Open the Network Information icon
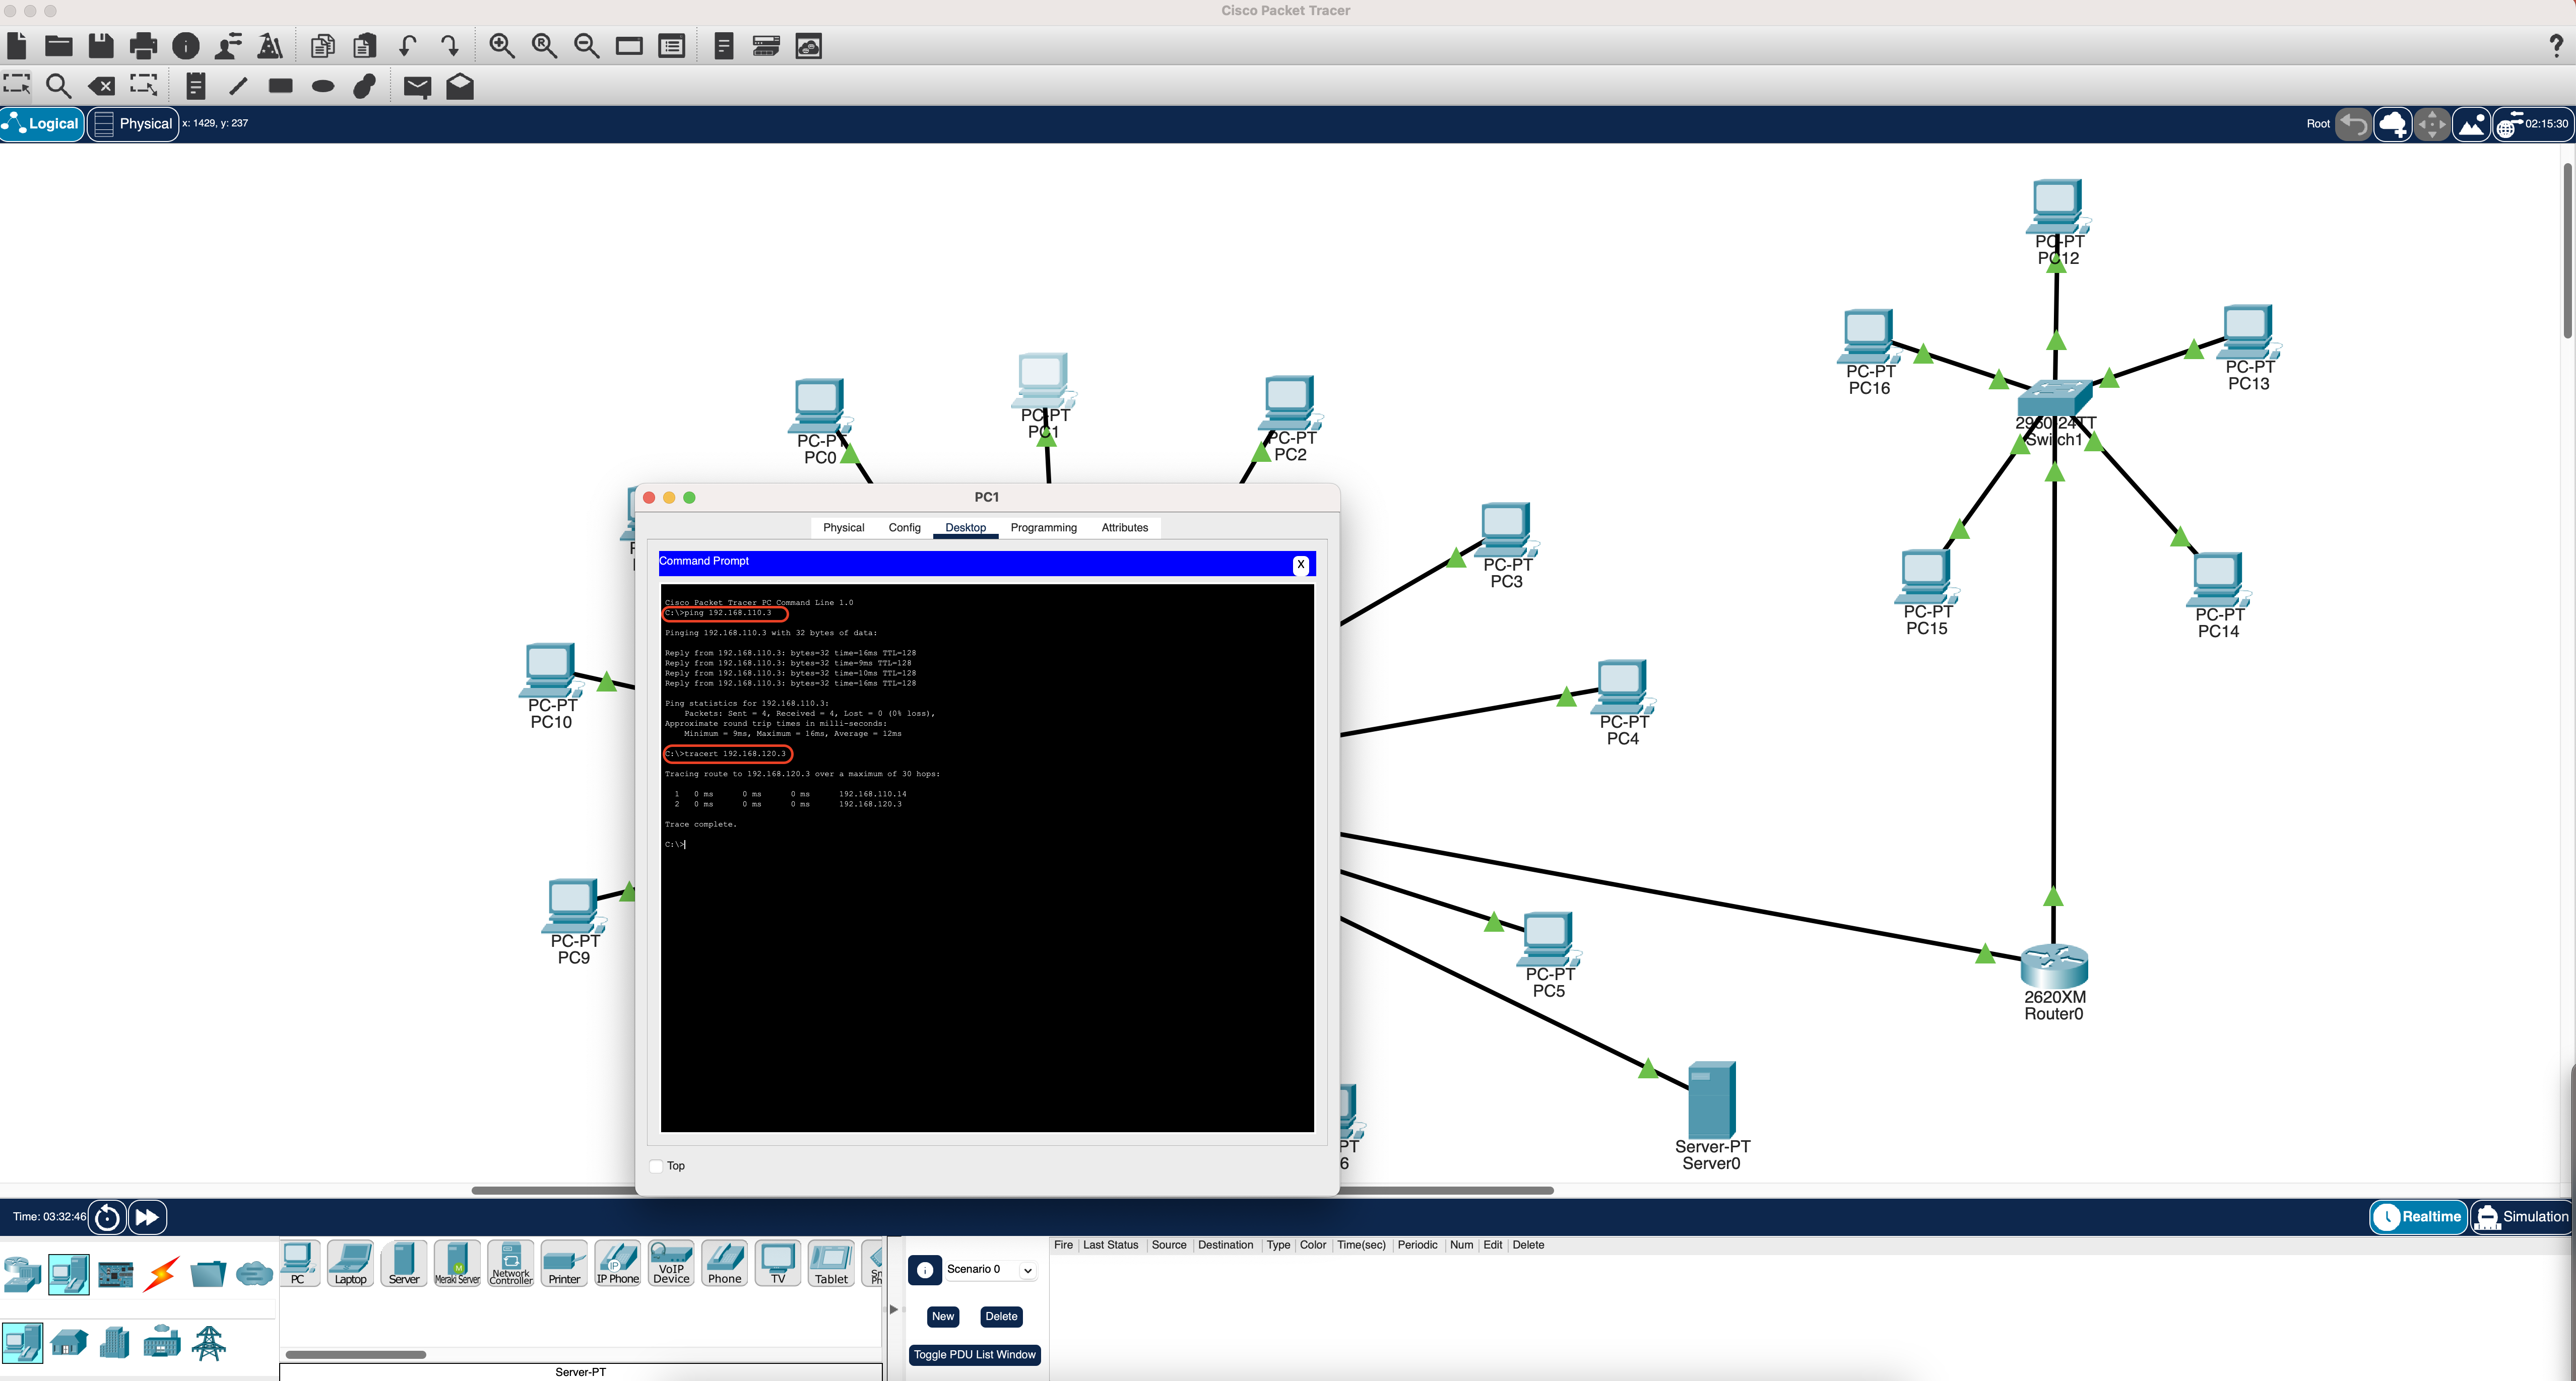 pos(186,46)
